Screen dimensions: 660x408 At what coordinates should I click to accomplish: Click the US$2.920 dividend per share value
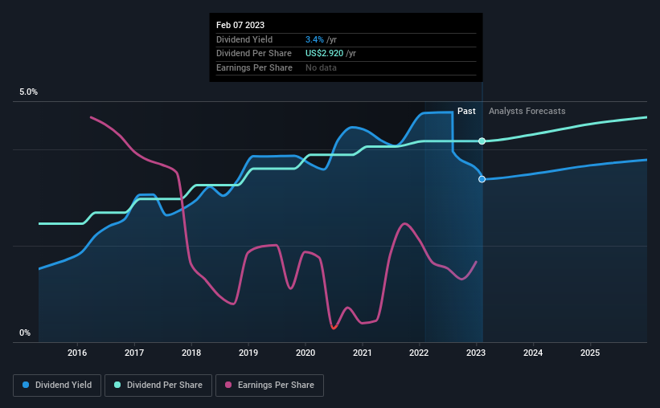point(324,54)
